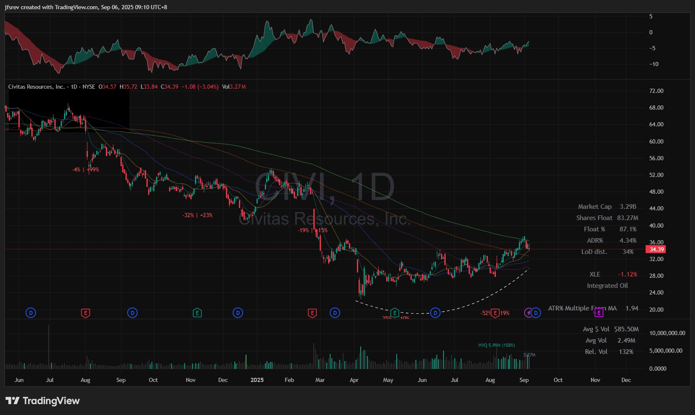Select the dividend marker in March 2025

pyautogui.click(x=335, y=313)
